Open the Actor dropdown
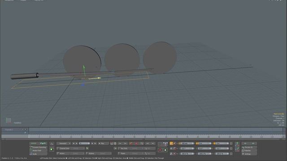The height and width of the screenshot is (161, 287). [71, 153]
